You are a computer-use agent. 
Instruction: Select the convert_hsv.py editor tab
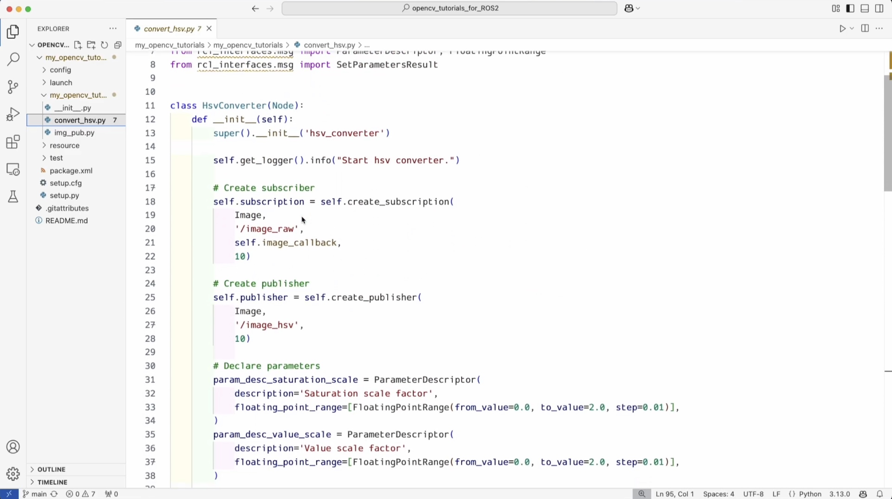pos(169,29)
